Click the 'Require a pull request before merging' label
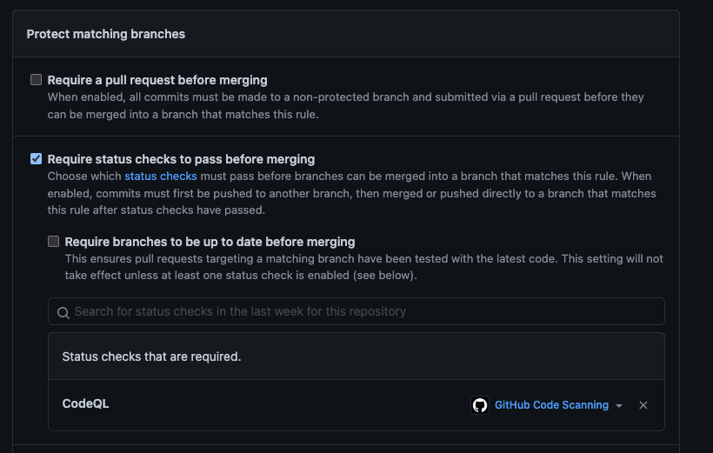 coord(157,80)
